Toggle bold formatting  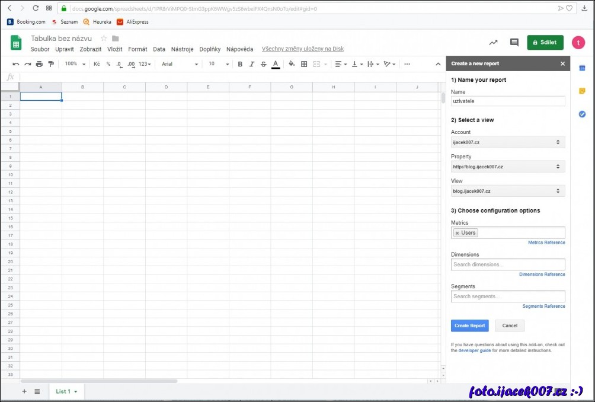pos(240,64)
